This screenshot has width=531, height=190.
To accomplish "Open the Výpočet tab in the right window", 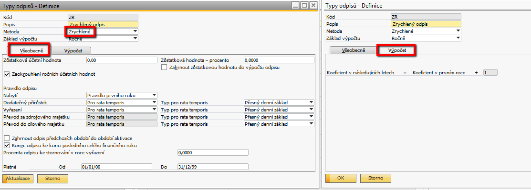I will click(x=397, y=50).
